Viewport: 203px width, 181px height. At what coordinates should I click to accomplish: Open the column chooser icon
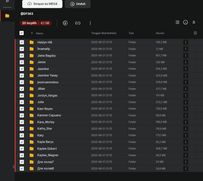(195, 33)
